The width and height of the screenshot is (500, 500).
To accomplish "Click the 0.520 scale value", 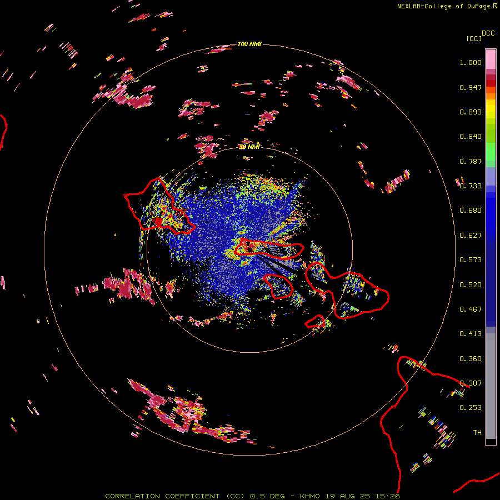I will point(471,285).
